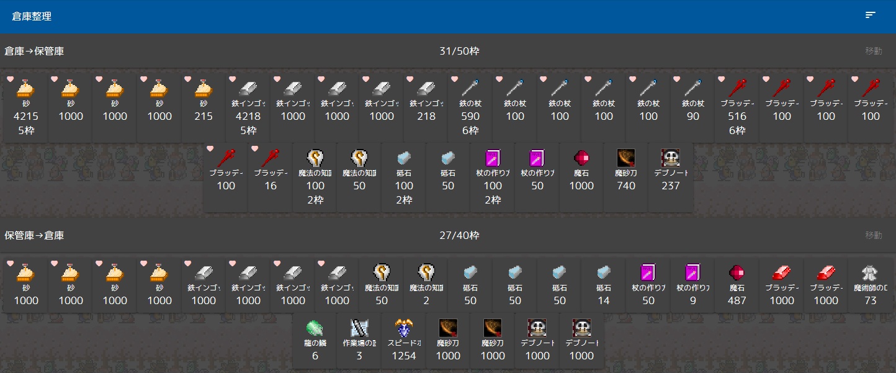Screen dimensions: 896x373
Task: Expand the 砥石 group marked 2枠
Action: [404, 177]
